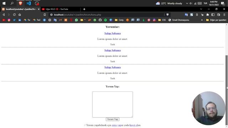The image size is (228, 128).
Task: Switch to the Uğur KILCI YouTube tab
Action: (60, 9)
